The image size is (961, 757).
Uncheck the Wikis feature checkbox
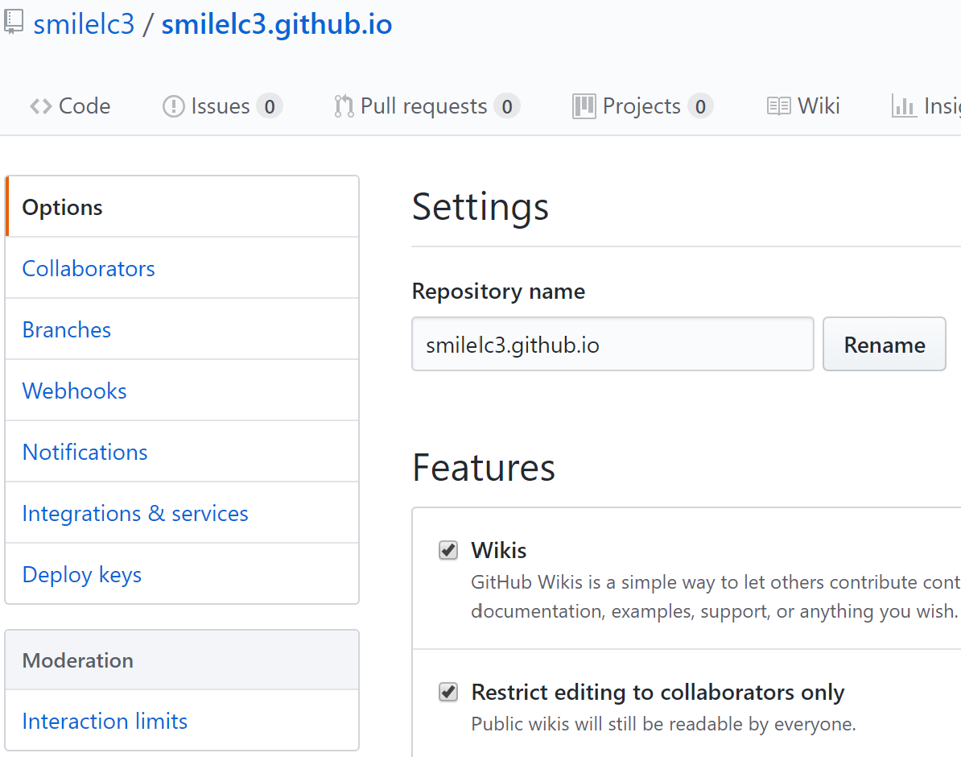pyautogui.click(x=448, y=550)
